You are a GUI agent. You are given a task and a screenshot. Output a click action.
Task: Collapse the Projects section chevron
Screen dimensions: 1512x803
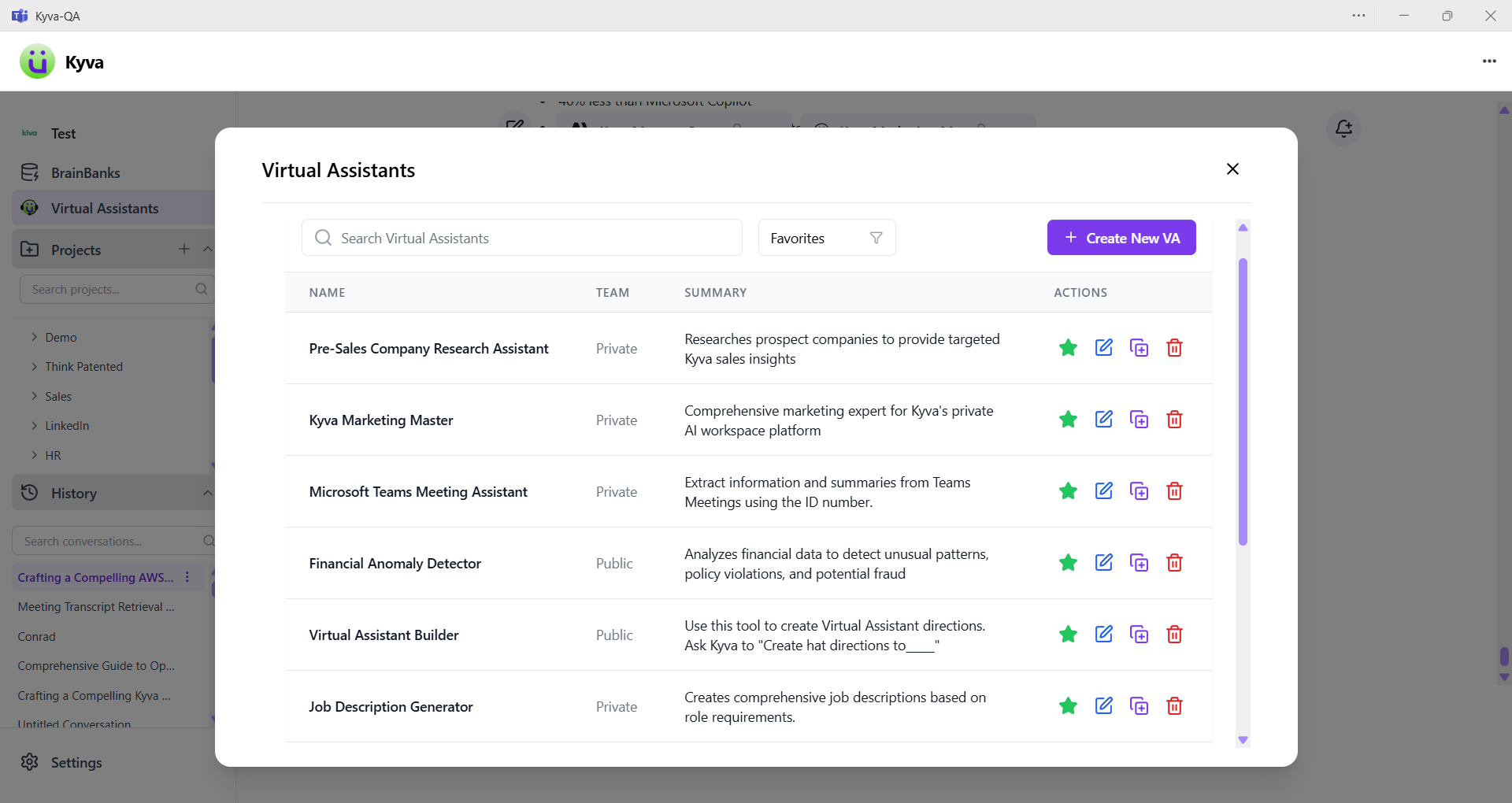[x=207, y=249]
